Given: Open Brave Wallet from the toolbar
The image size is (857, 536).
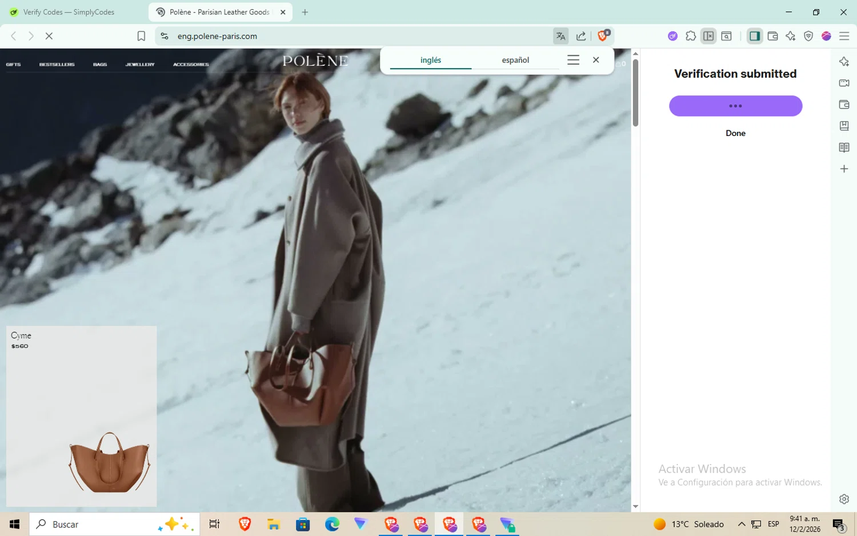Looking at the screenshot, I should click(772, 36).
